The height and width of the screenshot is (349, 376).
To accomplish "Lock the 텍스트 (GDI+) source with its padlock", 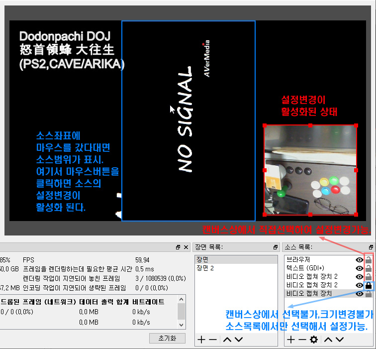I will coord(369,268).
